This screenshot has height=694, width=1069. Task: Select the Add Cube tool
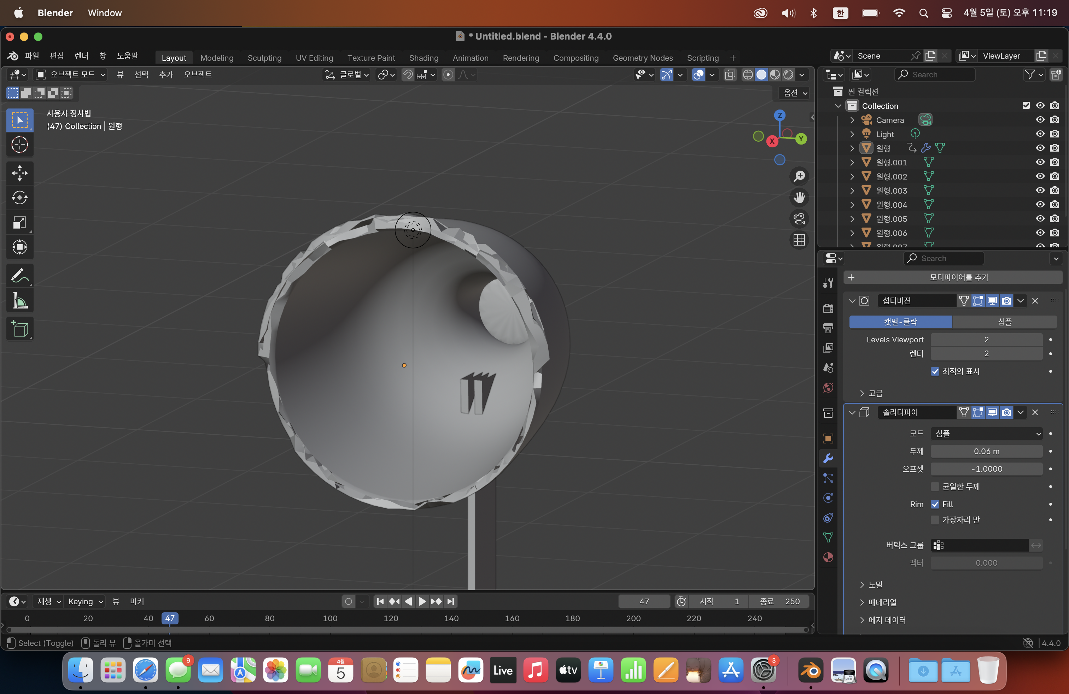[20, 329]
